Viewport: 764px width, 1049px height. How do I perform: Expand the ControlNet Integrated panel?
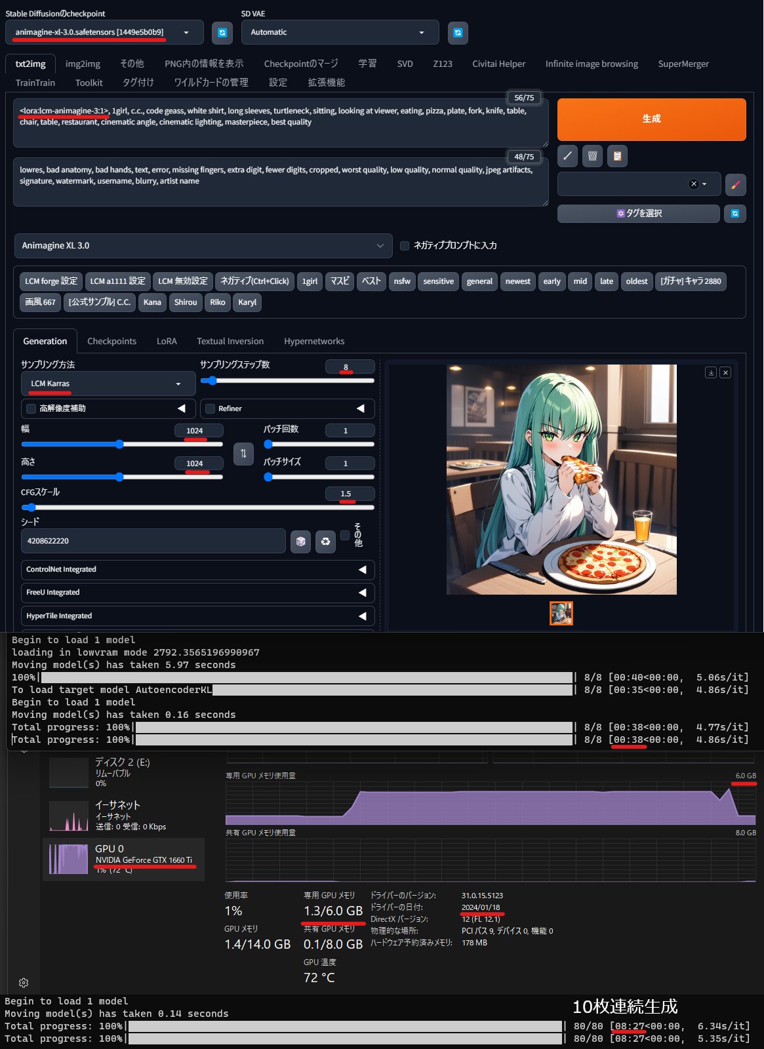pyautogui.click(x=198, y=570)
